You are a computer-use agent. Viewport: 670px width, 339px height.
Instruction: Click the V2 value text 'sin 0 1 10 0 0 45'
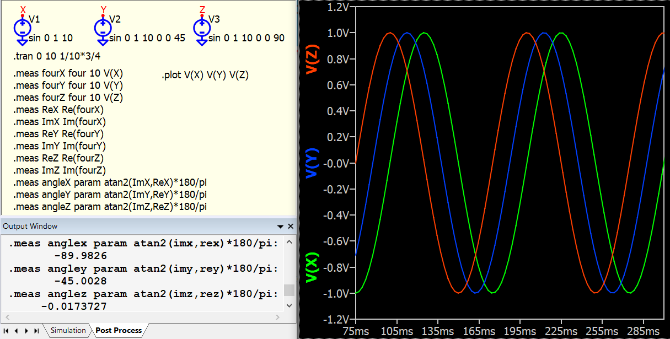(x=147, y=38)
